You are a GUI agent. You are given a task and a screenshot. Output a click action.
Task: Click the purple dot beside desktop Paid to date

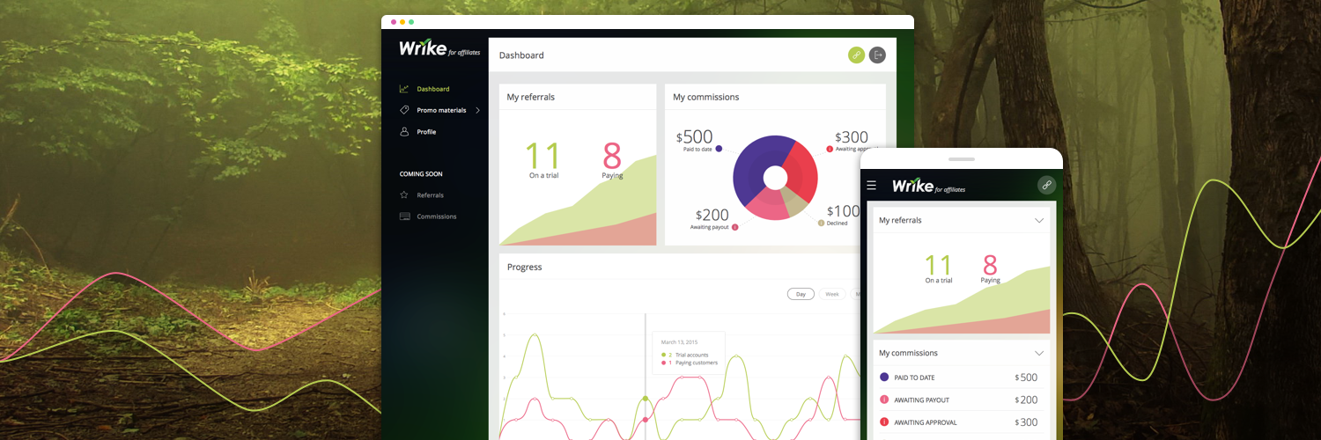pos(719,149)
